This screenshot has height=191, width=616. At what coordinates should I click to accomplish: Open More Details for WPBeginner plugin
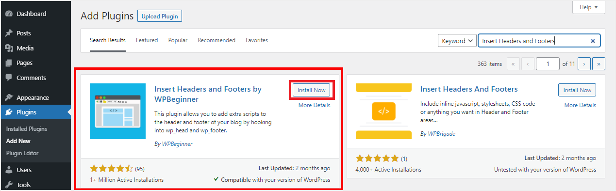tap(314, 105)
